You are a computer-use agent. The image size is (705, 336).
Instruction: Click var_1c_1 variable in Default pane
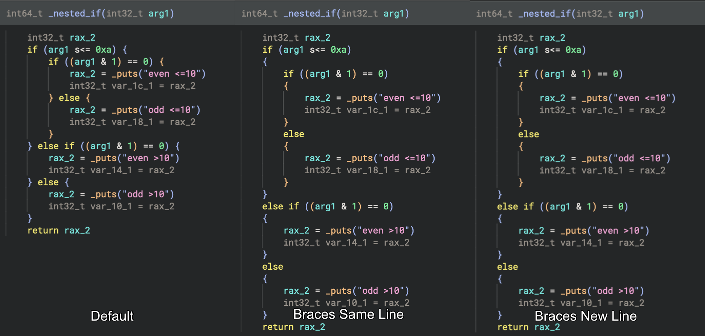(x=133, y=86)
